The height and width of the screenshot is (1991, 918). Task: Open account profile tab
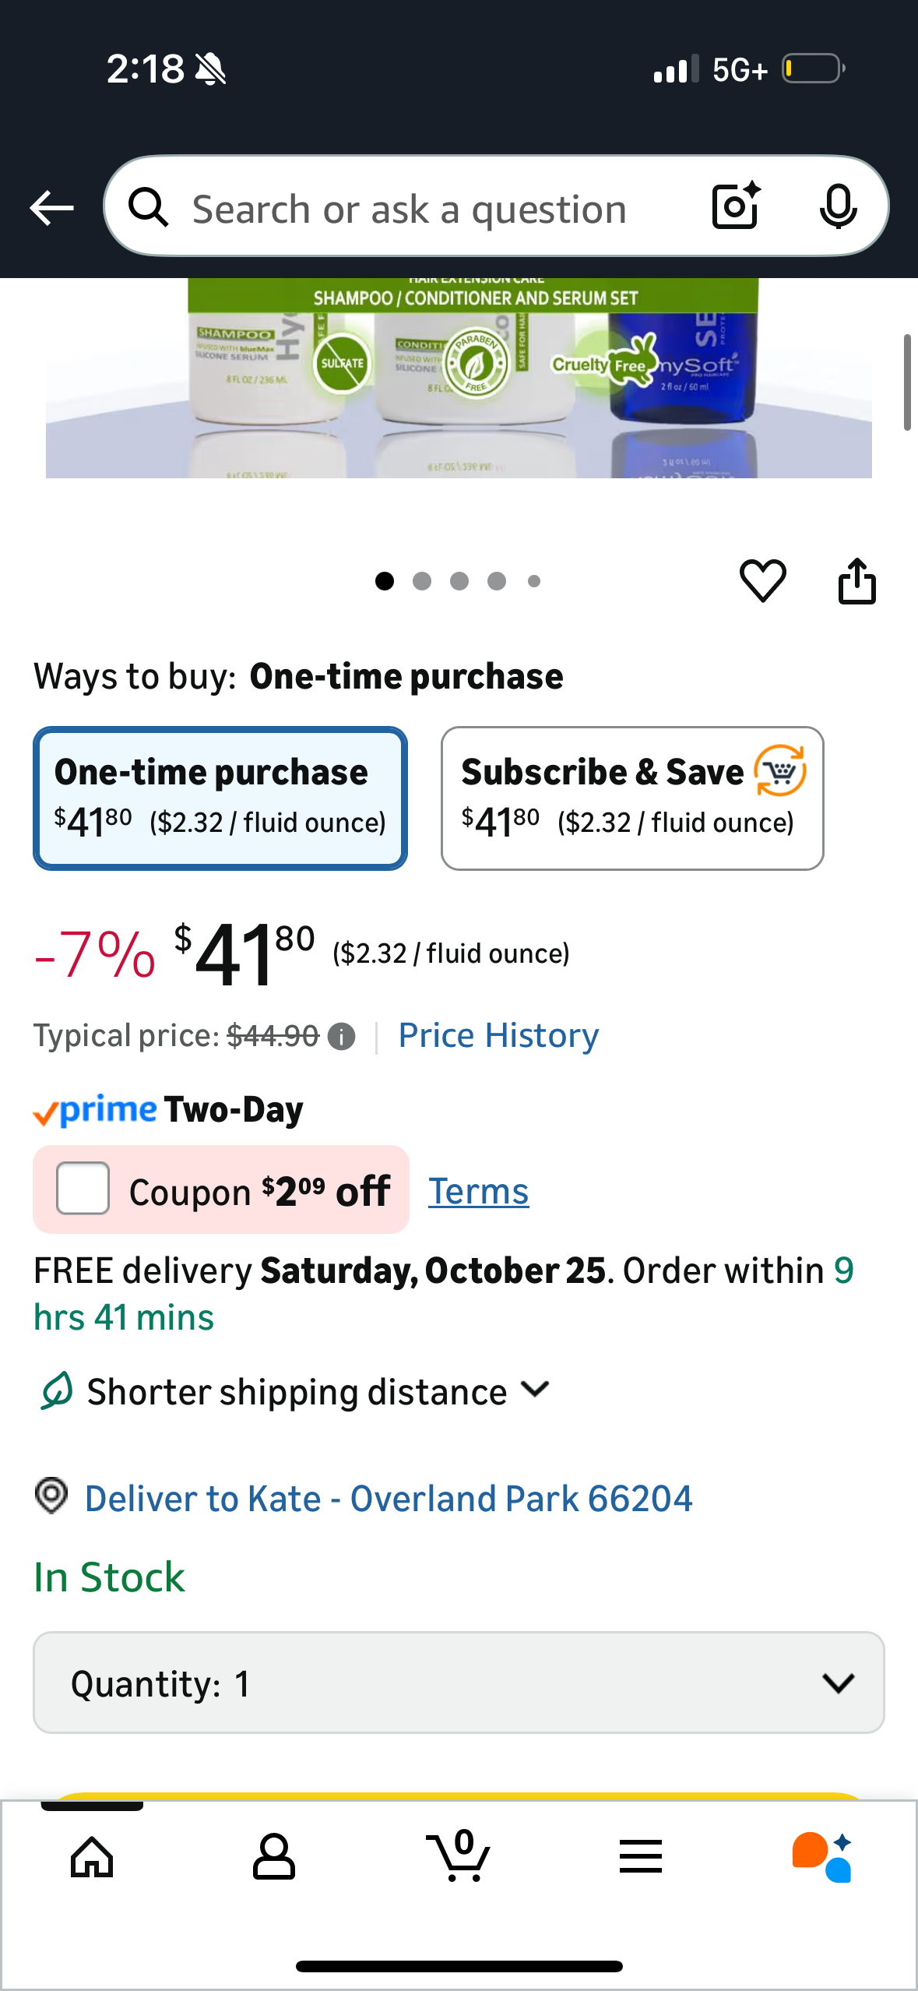coord(274,1856)
